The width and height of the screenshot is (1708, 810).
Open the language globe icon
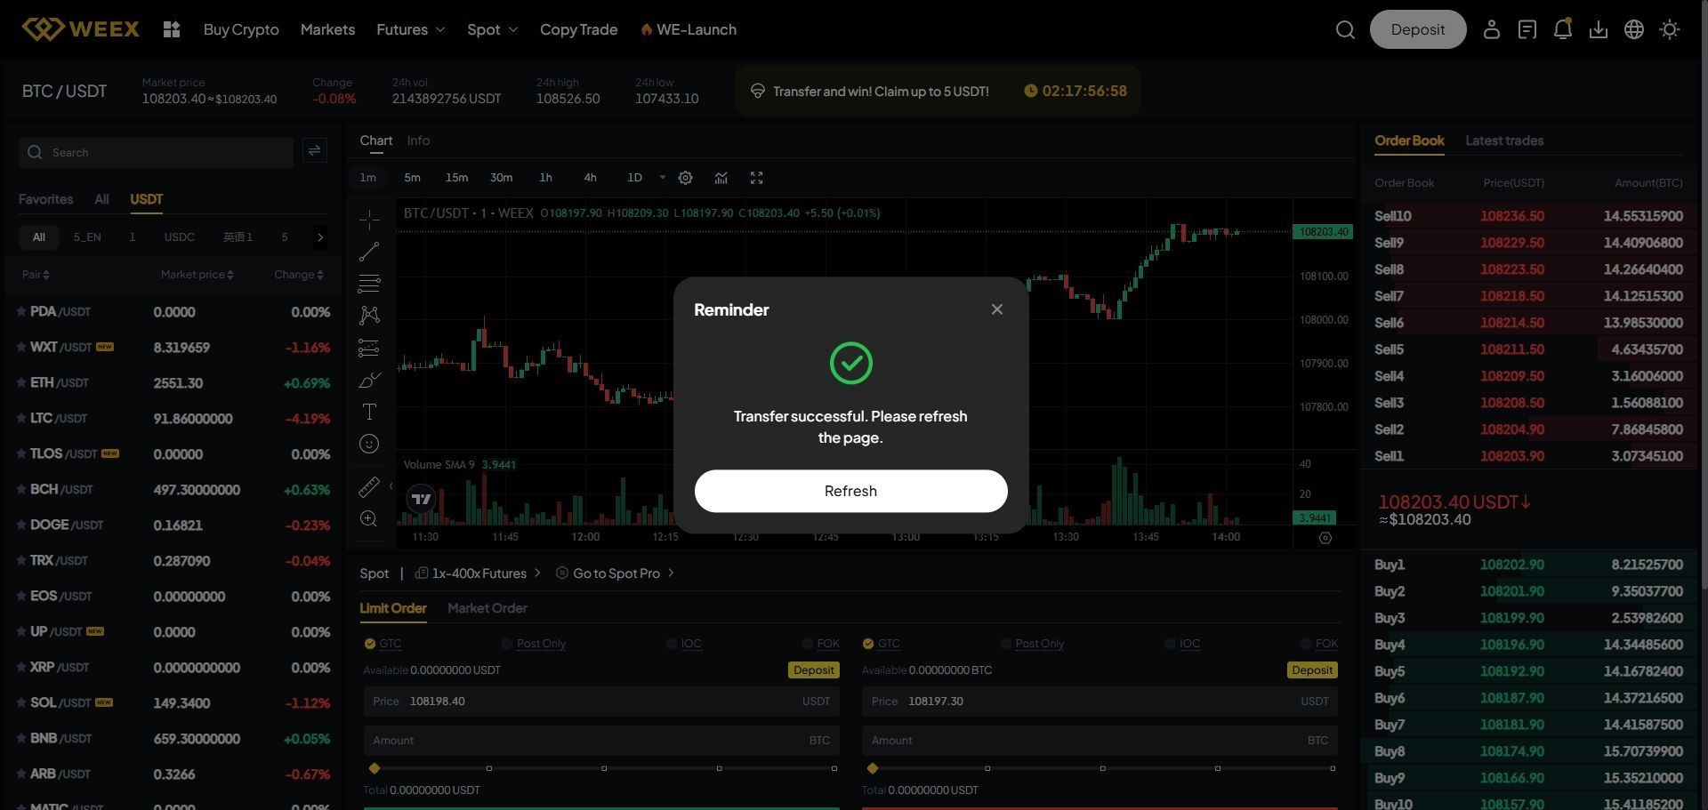coord(1633,30)
